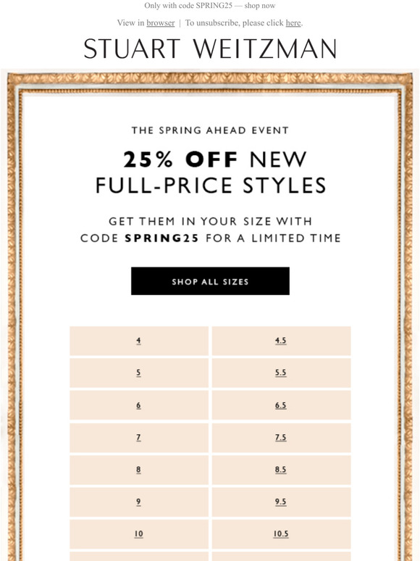Screen dimensions: 420x561
Task: Shop size 7.5
Action: 281,438
